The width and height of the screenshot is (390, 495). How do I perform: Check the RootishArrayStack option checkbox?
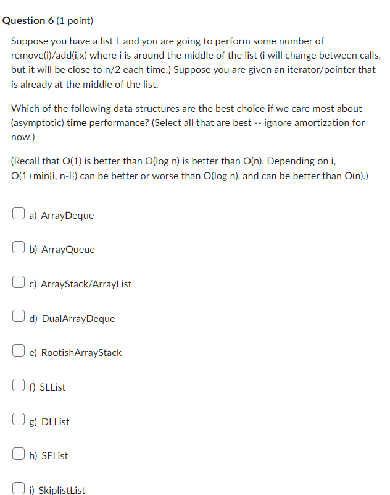19,350
